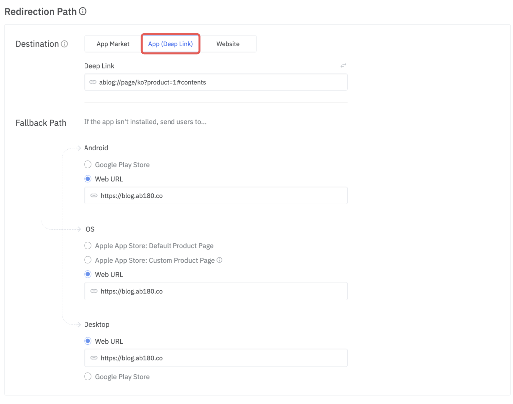Choose the Website destination tab
513x404 pixels.
[228, 44]
